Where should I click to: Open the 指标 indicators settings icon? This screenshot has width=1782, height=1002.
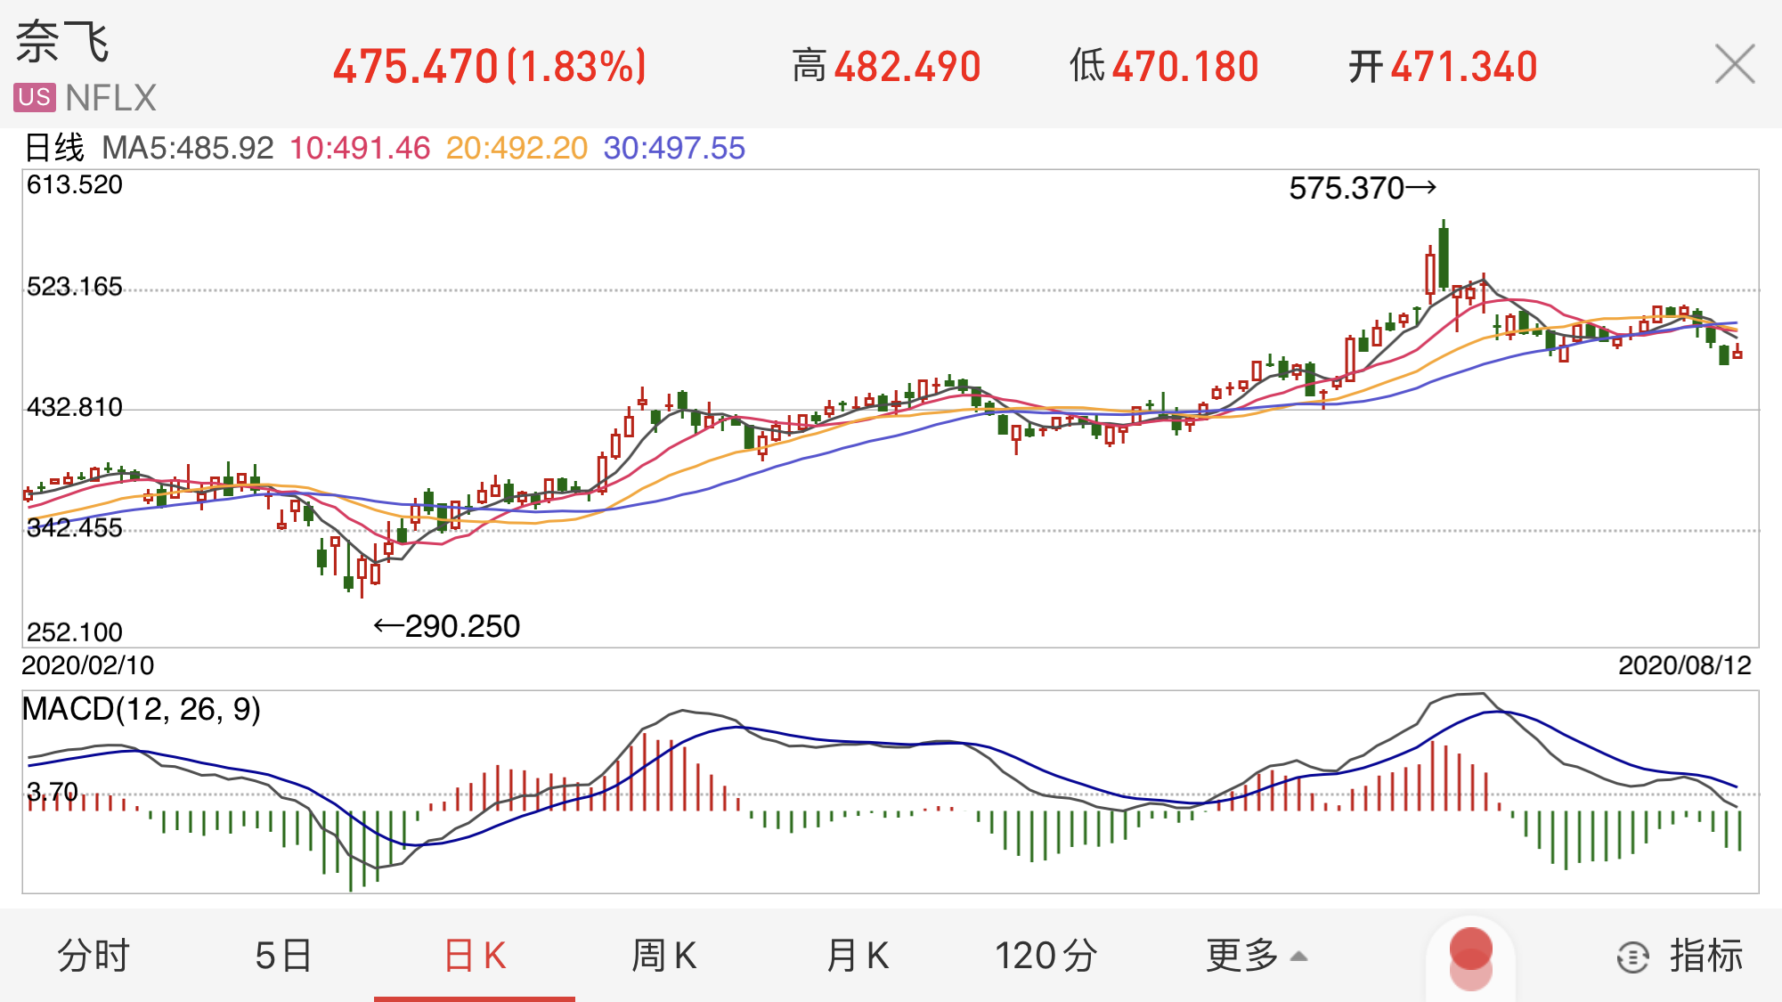coord(1632,957)
